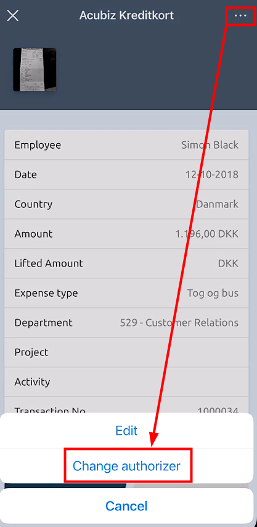Tap the empty Project row

pyautogui.click(x=126, y=352)
